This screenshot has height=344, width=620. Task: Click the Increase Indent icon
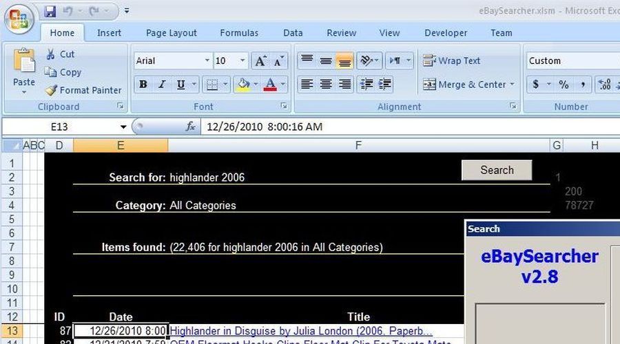tap(384, 85)
